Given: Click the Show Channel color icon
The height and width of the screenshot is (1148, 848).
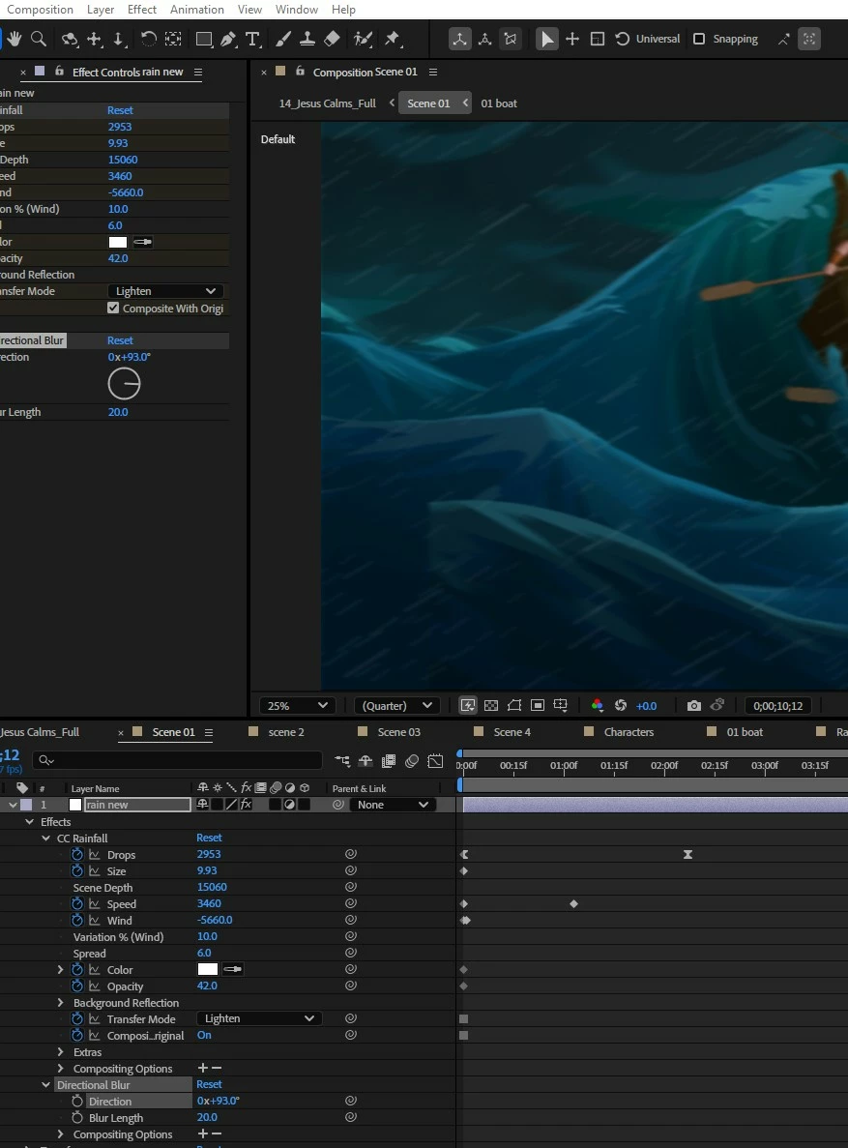Looking at the screenshot, I should pos(598,705).
